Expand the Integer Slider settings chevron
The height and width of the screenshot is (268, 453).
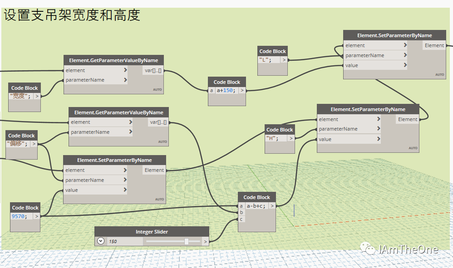101,241
